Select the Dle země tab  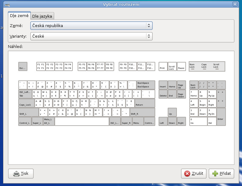[x=19, y=16]
